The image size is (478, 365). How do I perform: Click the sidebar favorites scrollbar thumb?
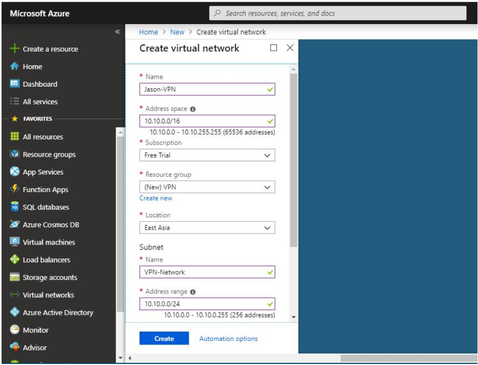121,224
